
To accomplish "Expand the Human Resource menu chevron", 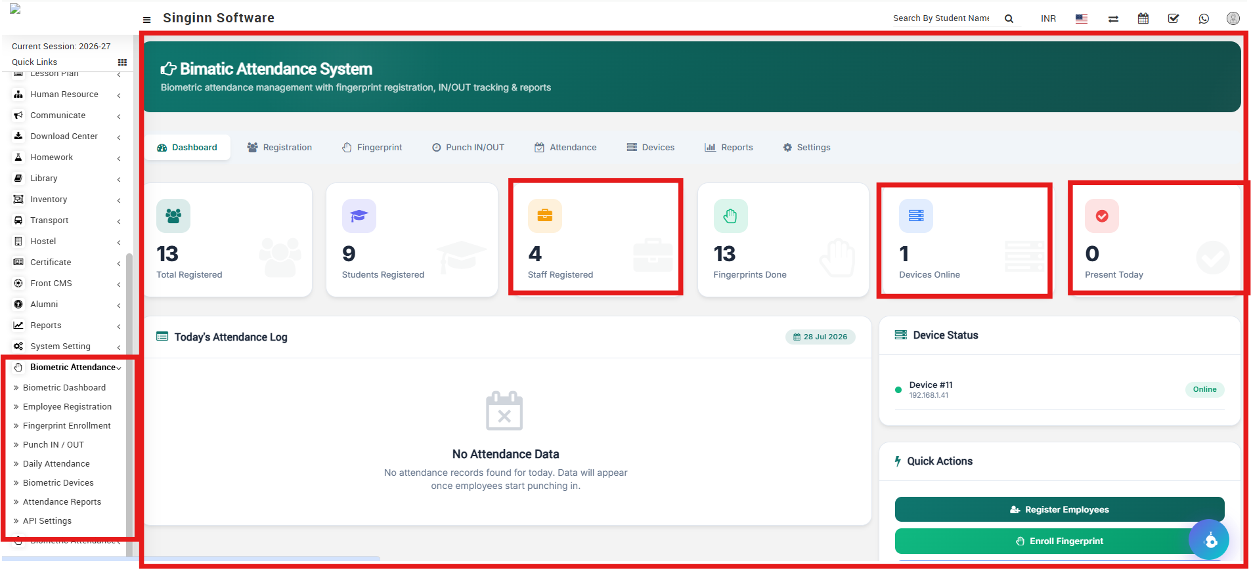I will 119,96.
